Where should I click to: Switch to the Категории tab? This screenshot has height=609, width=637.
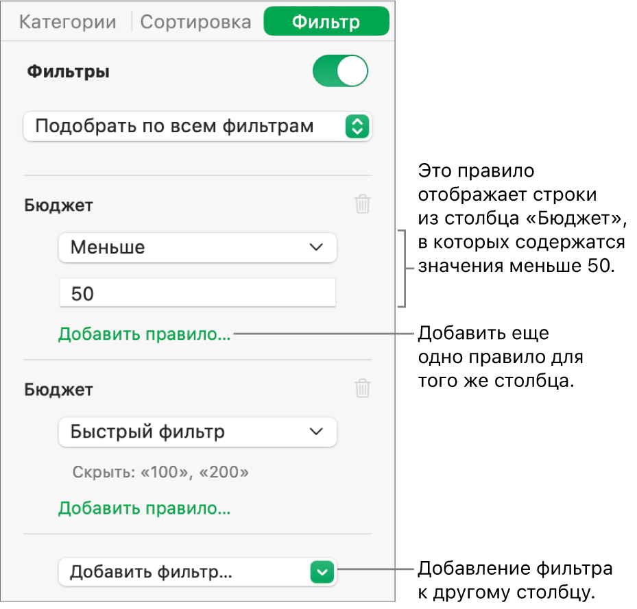pos(67,22)
